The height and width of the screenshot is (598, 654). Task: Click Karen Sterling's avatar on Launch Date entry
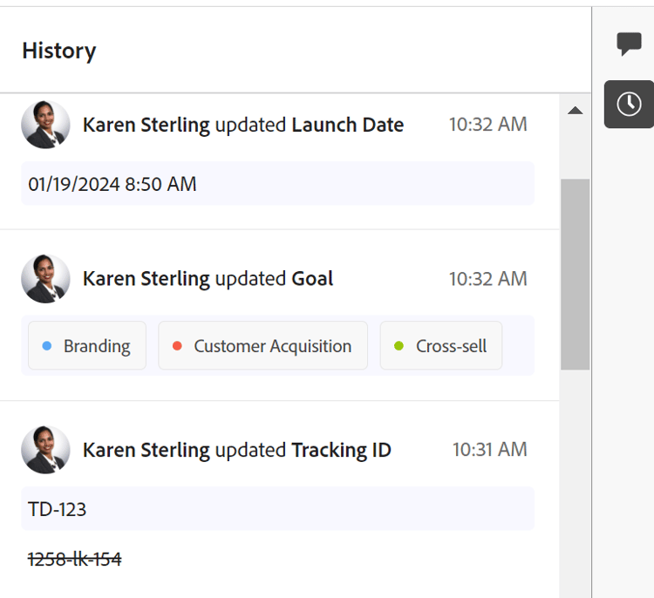coord(45,125)
